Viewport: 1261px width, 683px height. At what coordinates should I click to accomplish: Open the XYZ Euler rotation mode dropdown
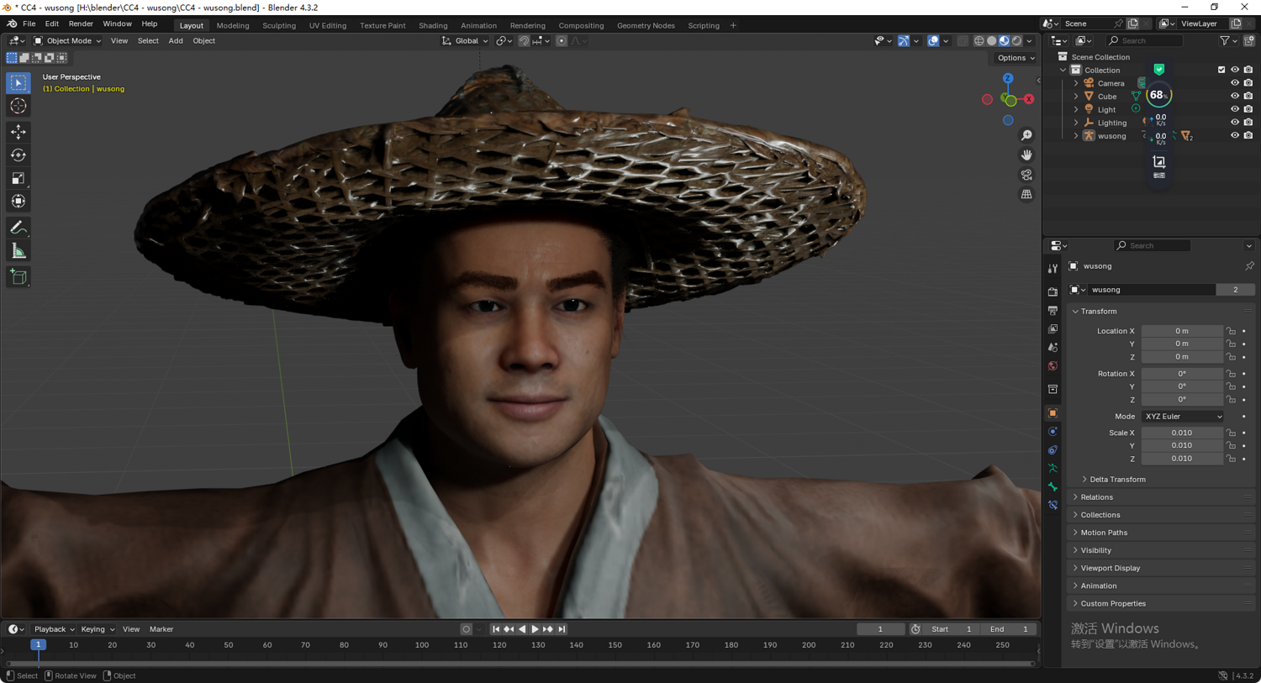pyautogui.click(x=1182, y=417)
